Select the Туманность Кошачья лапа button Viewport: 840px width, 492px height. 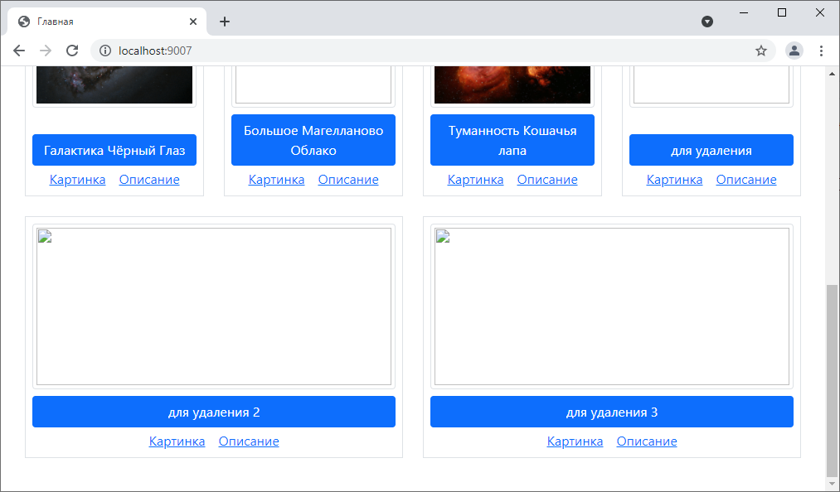pos(512,140)
